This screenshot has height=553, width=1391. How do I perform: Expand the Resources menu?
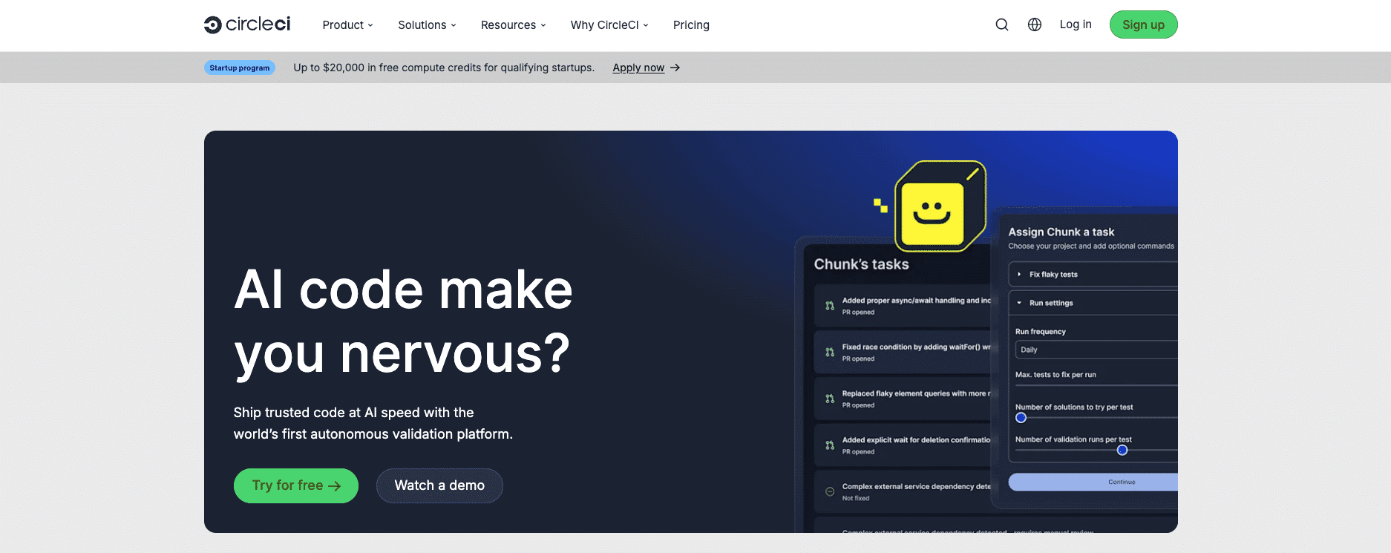coord(513,24)
